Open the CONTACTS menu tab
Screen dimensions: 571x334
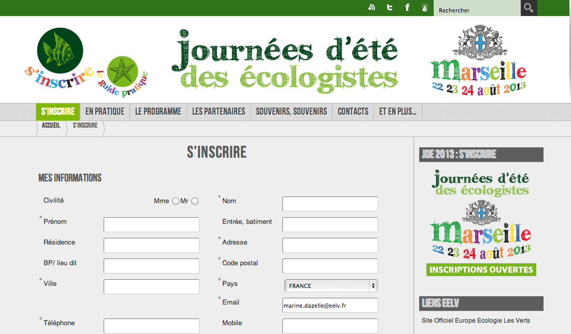click(353, 112)
